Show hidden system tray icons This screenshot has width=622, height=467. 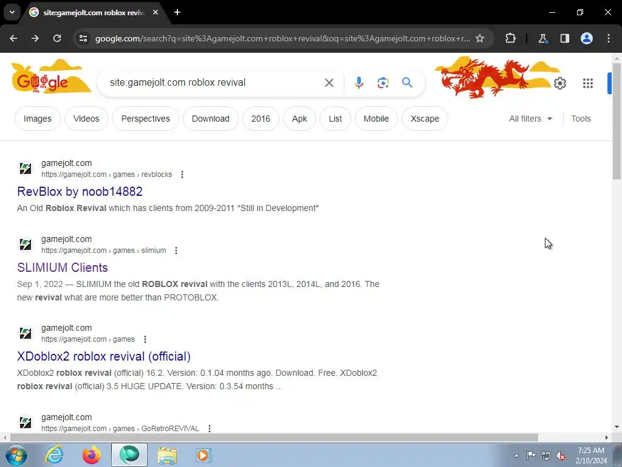coord(516,455)
